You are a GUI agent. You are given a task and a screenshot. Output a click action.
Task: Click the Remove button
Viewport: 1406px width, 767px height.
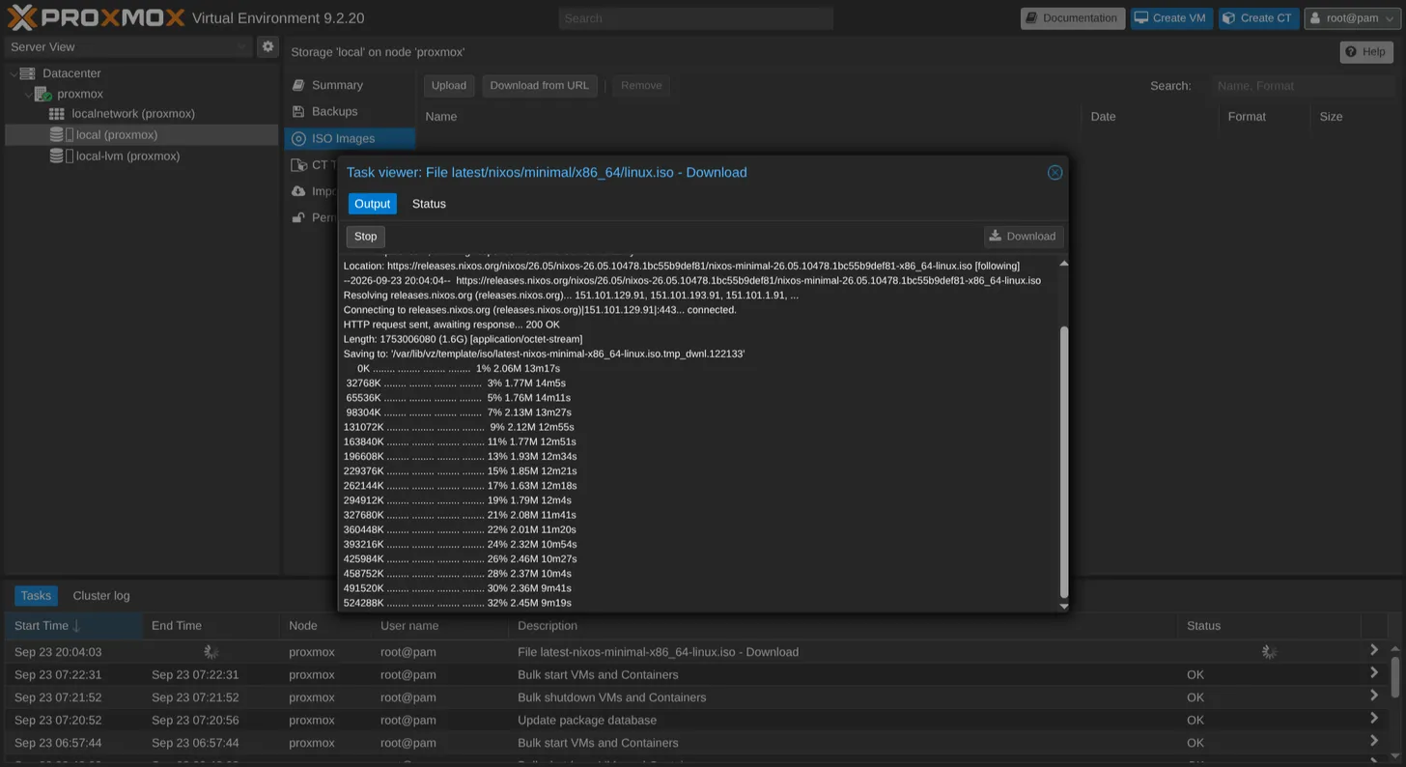tap(641, 85)
